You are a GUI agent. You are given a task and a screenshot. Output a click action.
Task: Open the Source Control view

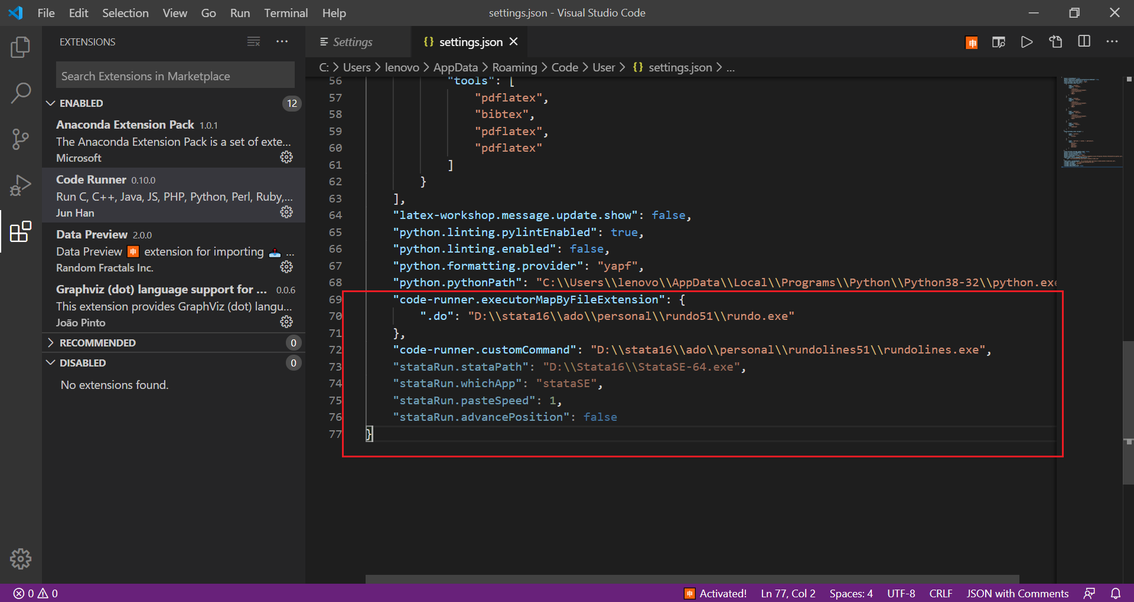pyautogui.click(x=21, y=139)
